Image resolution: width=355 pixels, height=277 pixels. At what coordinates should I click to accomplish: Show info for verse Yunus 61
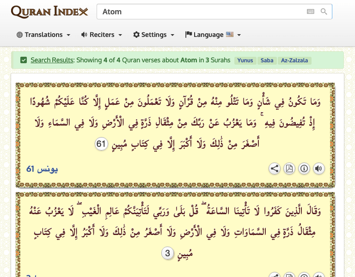pyautogui.click(x=304, y=169)
